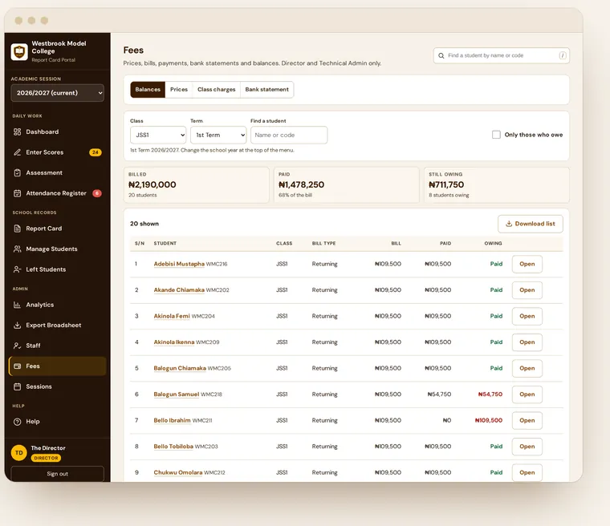The width and height of the screenshot is (610, 526).
Task: Go to Dashboard in the sidebar
Action: 58,131
